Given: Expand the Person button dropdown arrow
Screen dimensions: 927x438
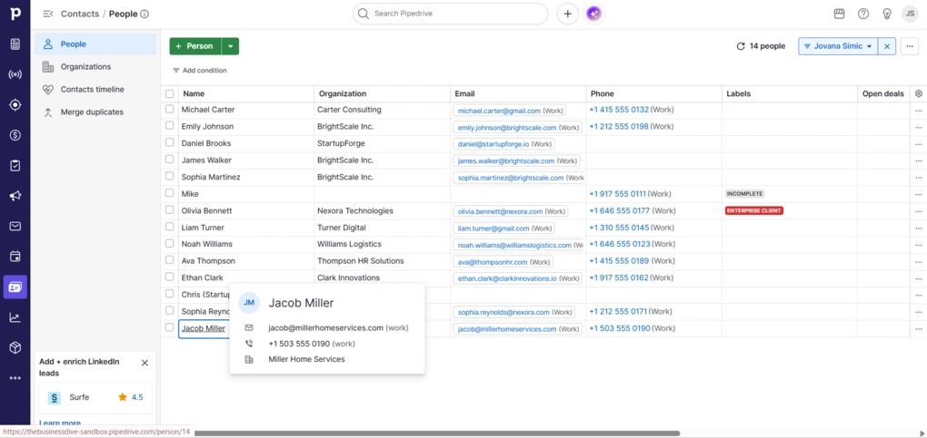Looking at the screenshot, I should [230, 46].
